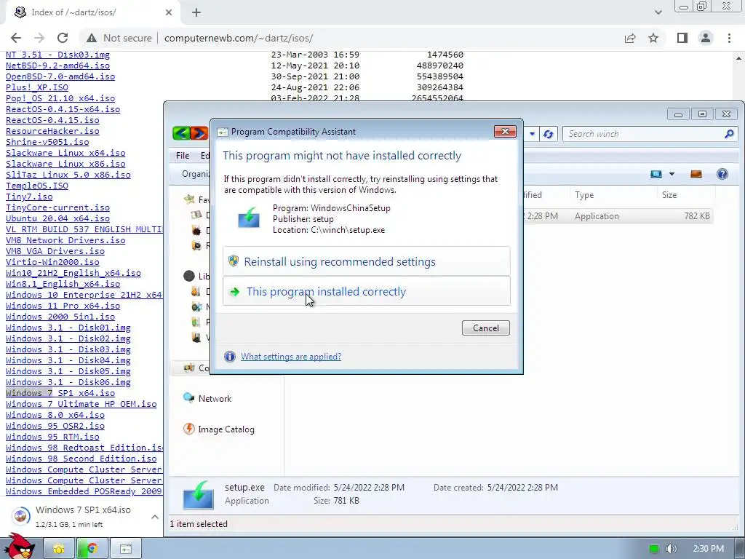This screenshot has width=745, height=559.
Task: Close the Program Compatibility Assistant dialog
Action: (505, 132)
